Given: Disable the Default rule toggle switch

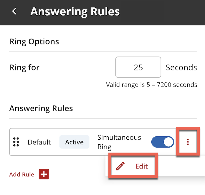Looking at the screenshot, I should [163, 142].
